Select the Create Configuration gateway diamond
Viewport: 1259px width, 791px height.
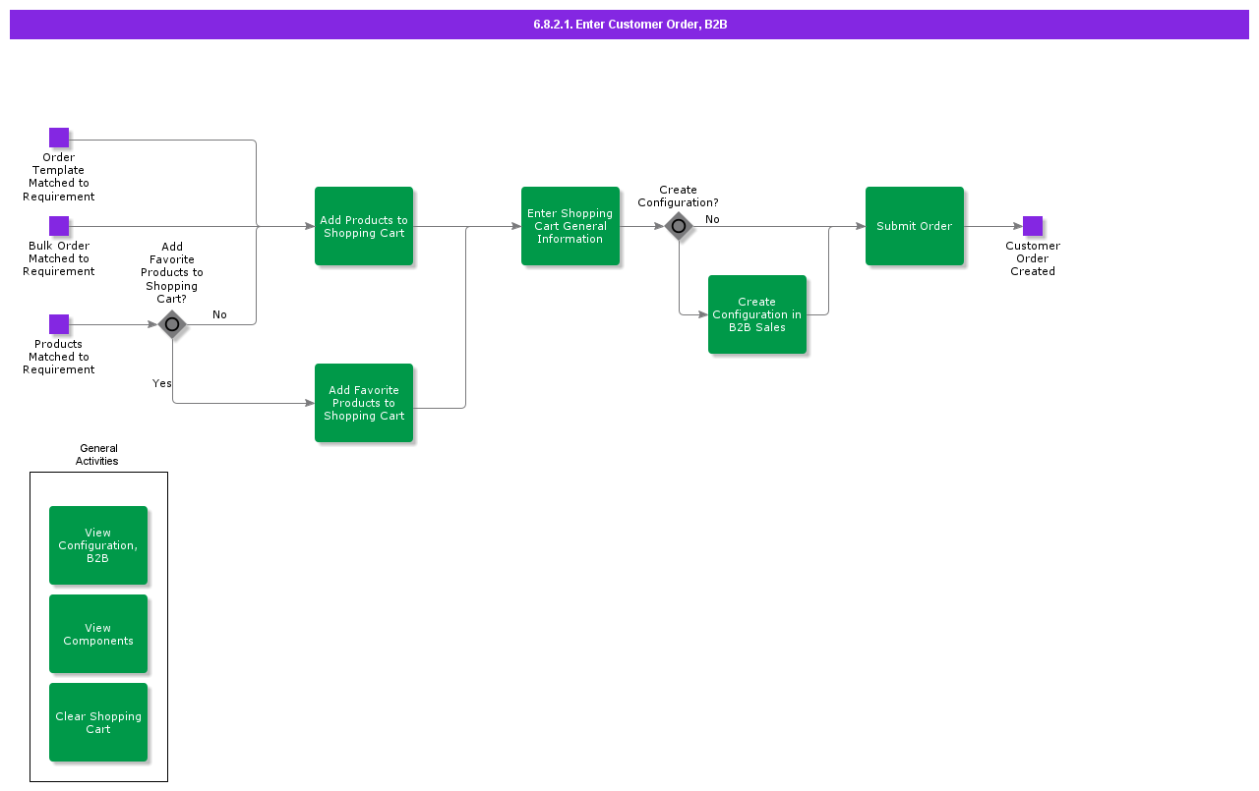(679, 226)
